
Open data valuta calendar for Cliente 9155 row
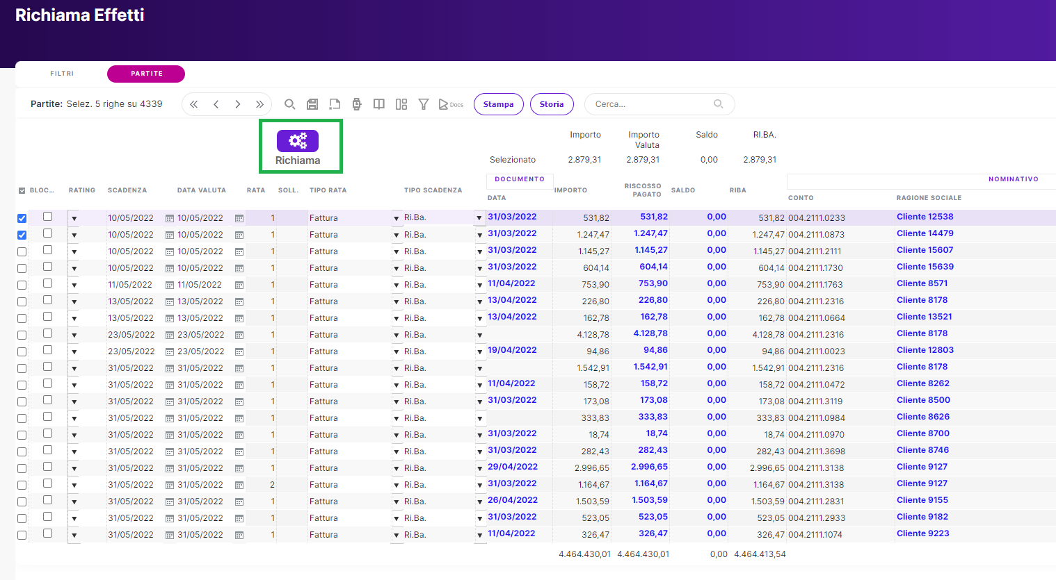tap(239, 502)
